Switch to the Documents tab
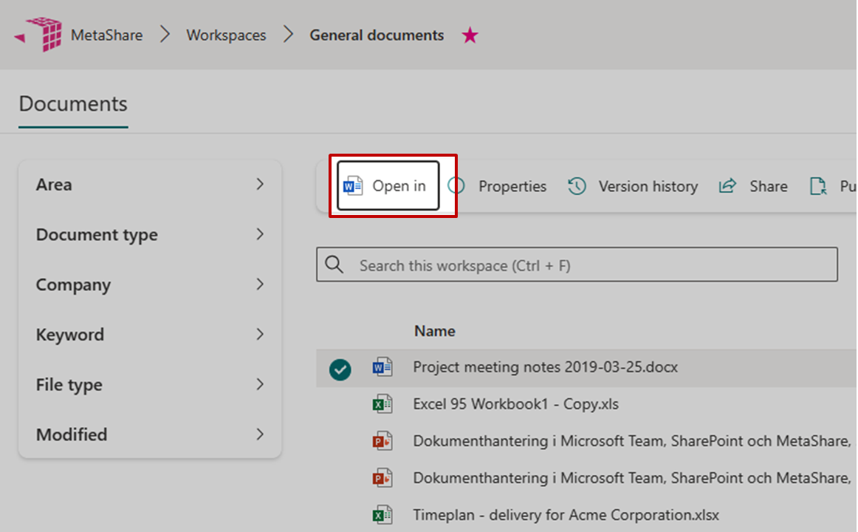This screenshot has width=858, height=532. [73, 104]
